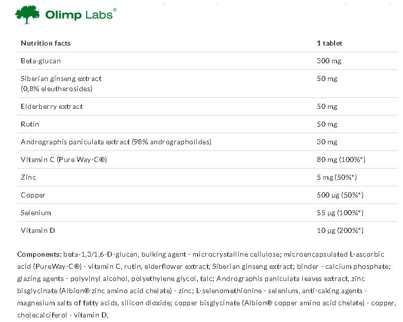Click the Olimp Labs tree logo icon
This screenshot has height=322, width=403.
(x=28, y=15)
